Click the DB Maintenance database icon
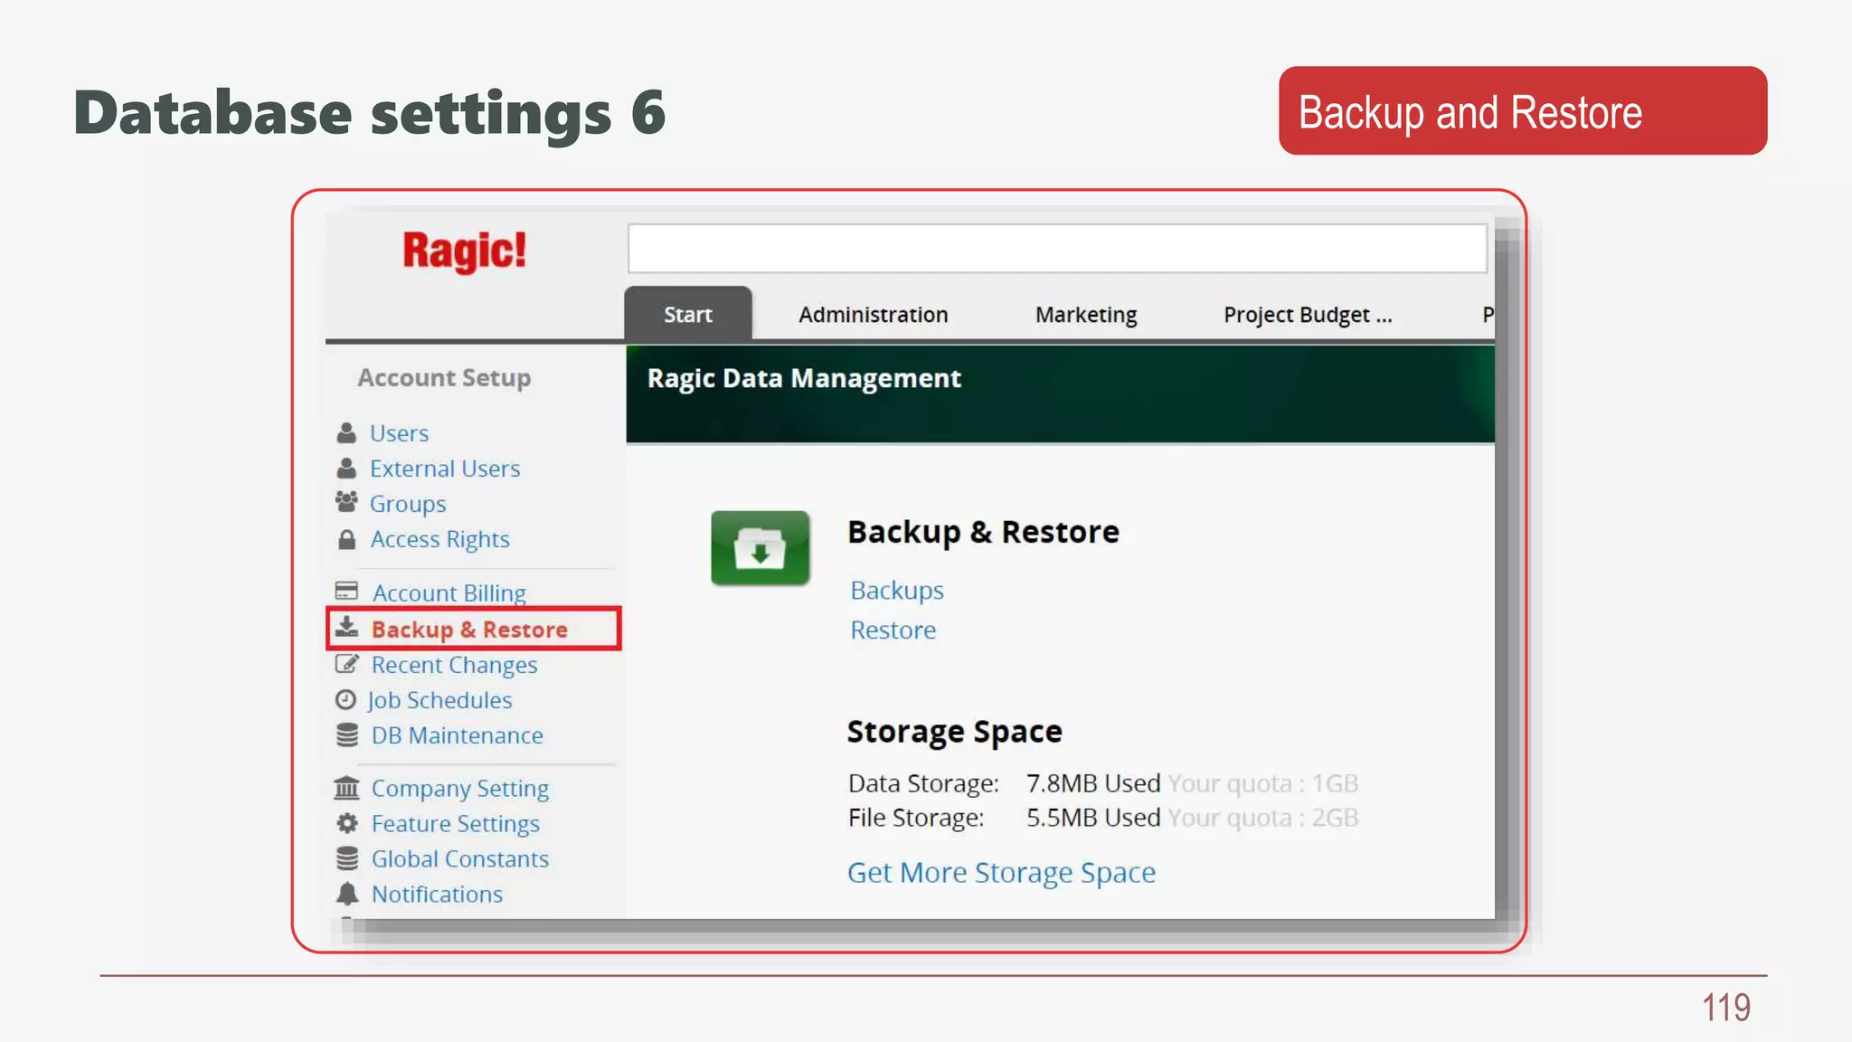This screenshot has height=1042, width=1852. tap(347, 734)
